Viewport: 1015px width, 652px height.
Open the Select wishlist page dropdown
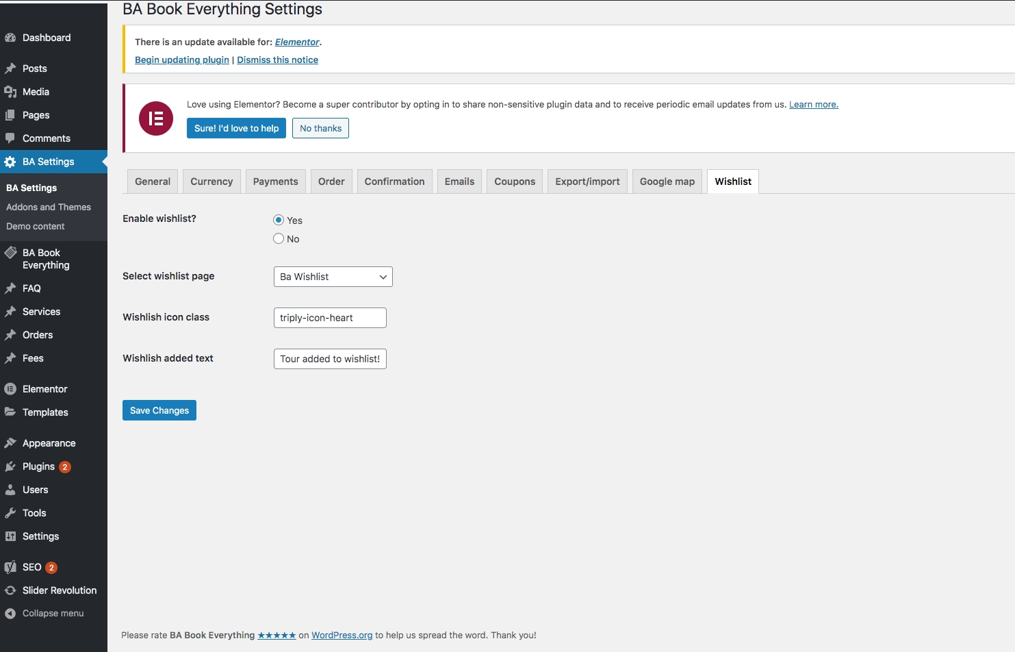pyautogui.click(x=333, y=277)
